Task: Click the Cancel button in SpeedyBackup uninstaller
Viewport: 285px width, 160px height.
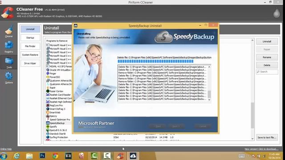Action: tap(203, 126)
